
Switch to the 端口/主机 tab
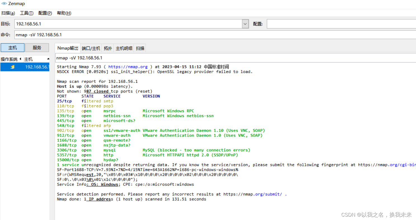(x=91, y=48)
